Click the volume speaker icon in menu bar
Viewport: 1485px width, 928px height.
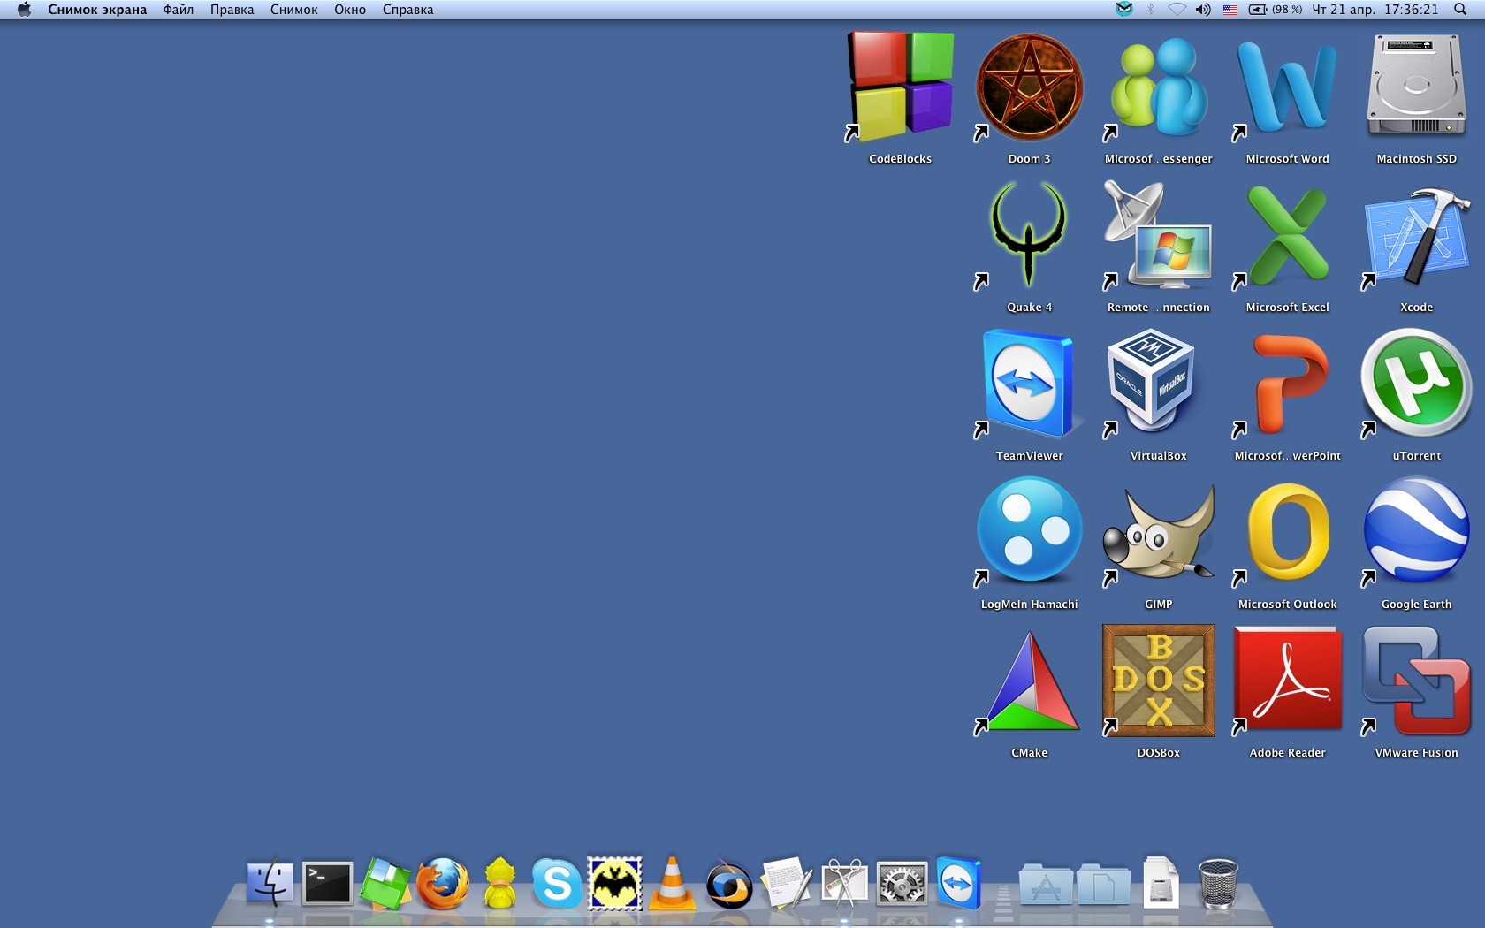(1203, 10)
